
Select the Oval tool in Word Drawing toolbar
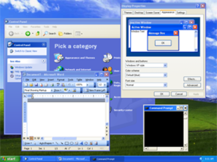pos(72,143)
